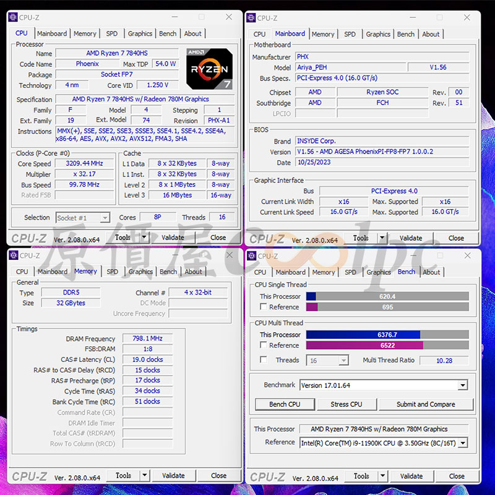Switch to the CPU tab in the Mainboard-tab window
This screenshot has height=495, width=495.
coord(259,34)
